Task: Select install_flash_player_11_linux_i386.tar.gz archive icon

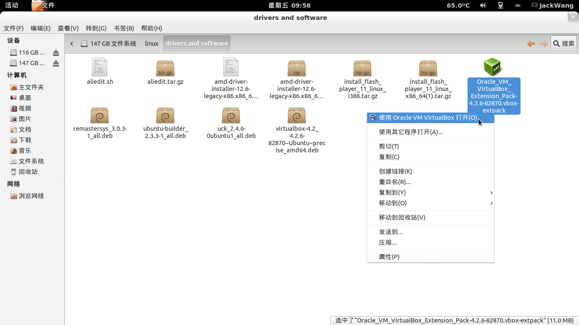Action: [362, 68]
